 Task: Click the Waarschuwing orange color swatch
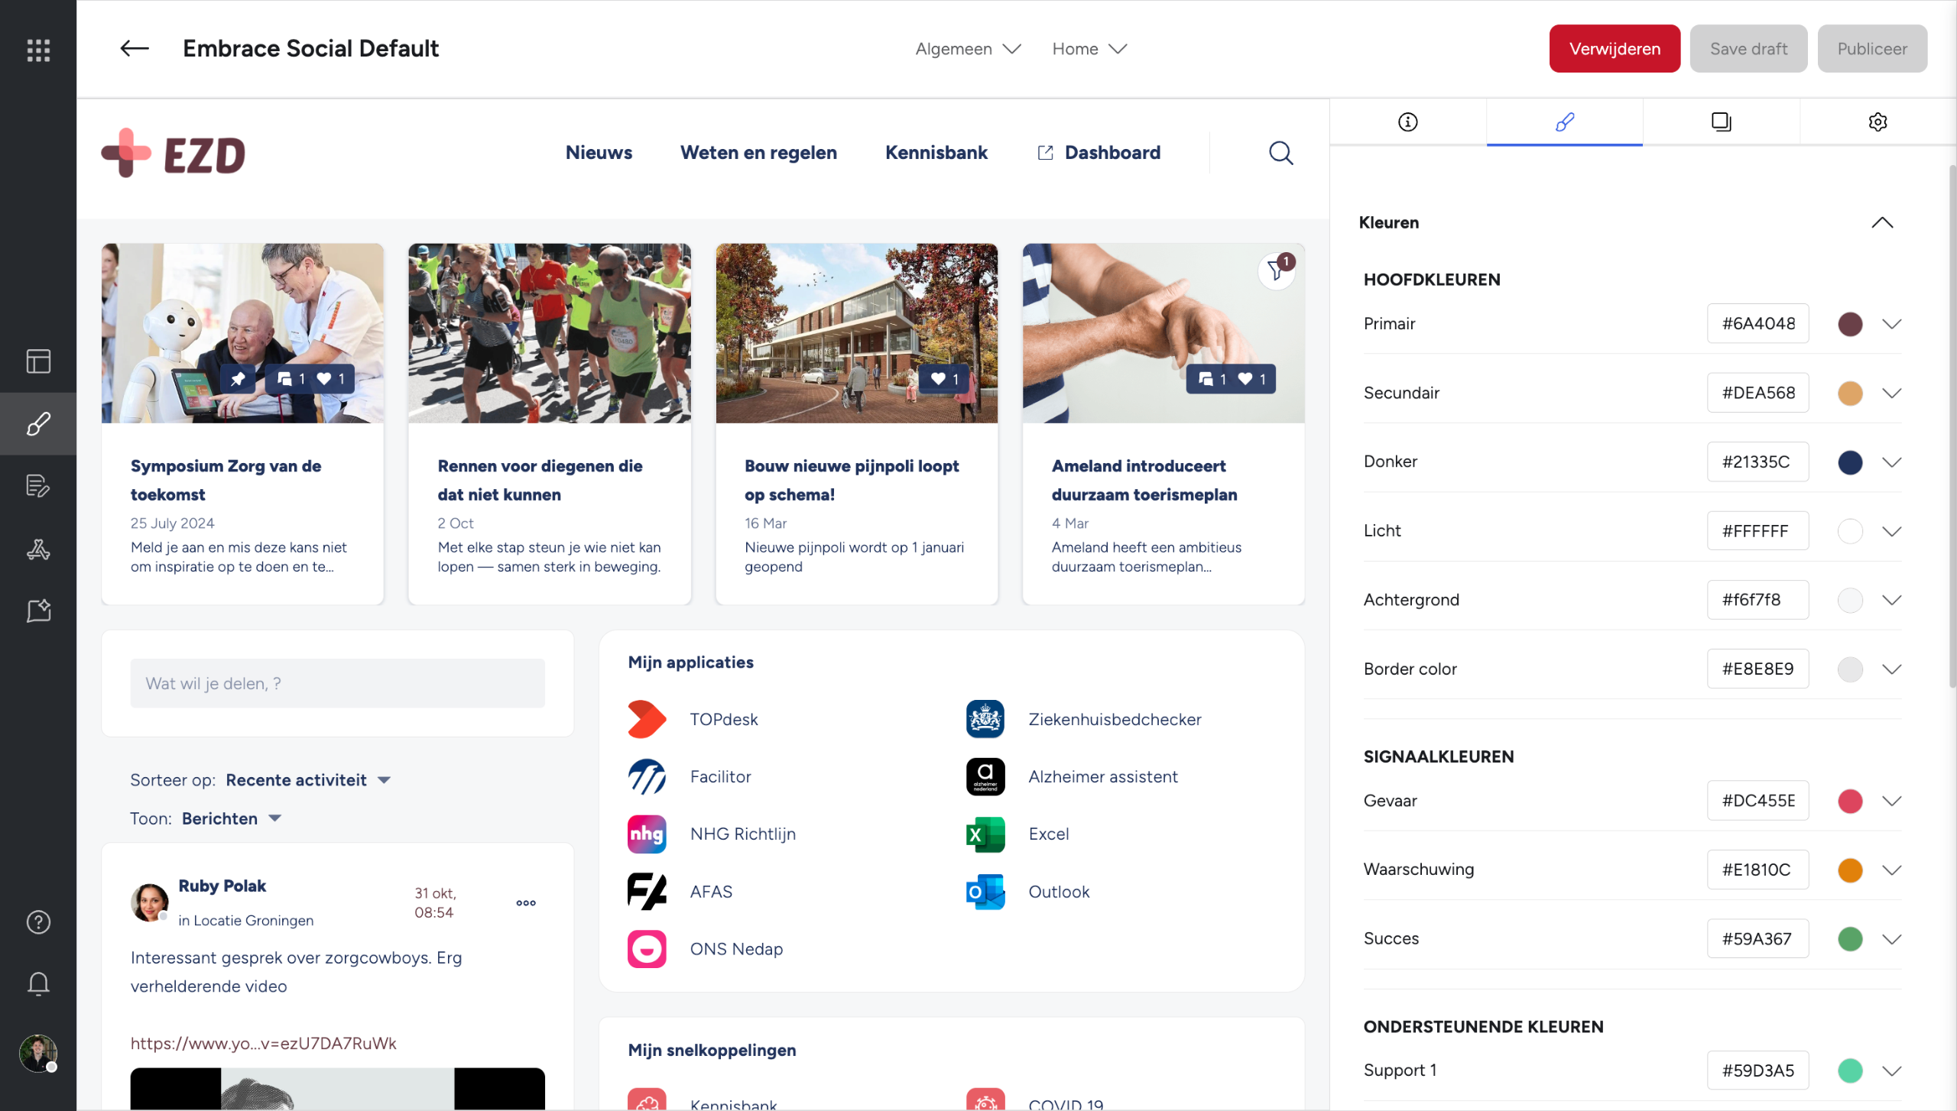tap(1850, 870)
